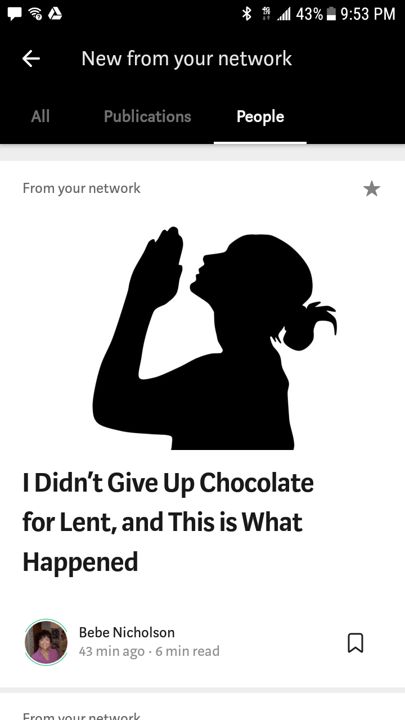This screenshot has height=720, width=405.
Task: Open the author name Bebe Nicholson
Action: 127,632
